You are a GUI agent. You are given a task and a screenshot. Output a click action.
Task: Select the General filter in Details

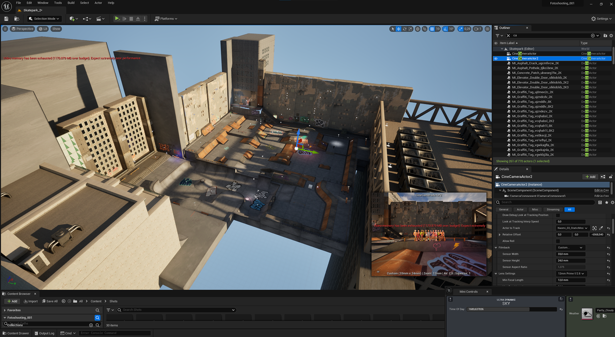(x=504, y=210)
